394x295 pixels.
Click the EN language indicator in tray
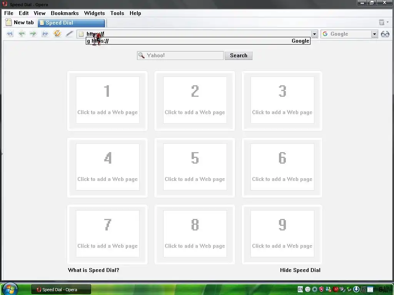pos(300,289)
